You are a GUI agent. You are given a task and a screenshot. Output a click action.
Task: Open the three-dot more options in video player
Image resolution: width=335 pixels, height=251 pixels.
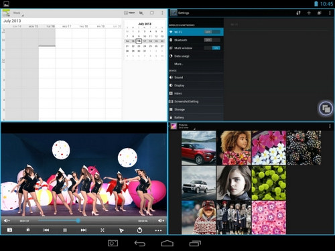(x=158, y=230)
